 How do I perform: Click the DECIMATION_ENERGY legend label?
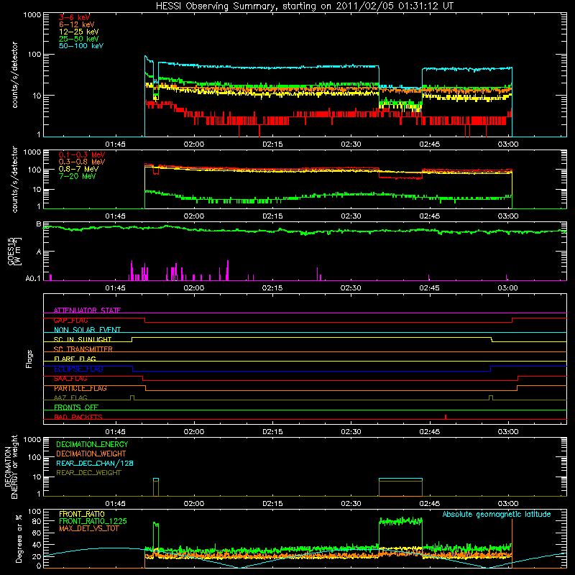[92, 444]
